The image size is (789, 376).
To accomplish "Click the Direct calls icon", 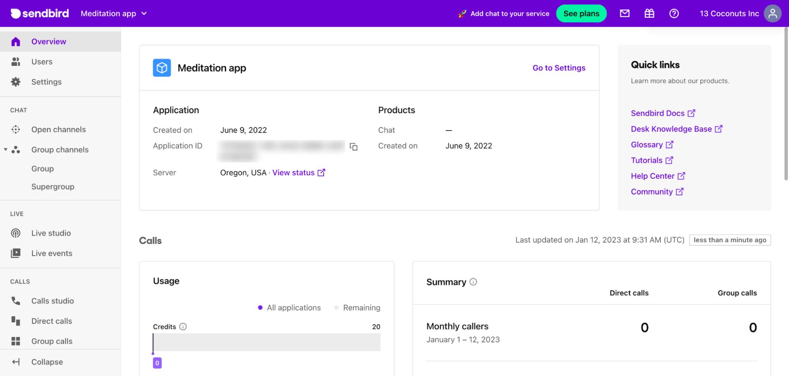I will point(16,321).
